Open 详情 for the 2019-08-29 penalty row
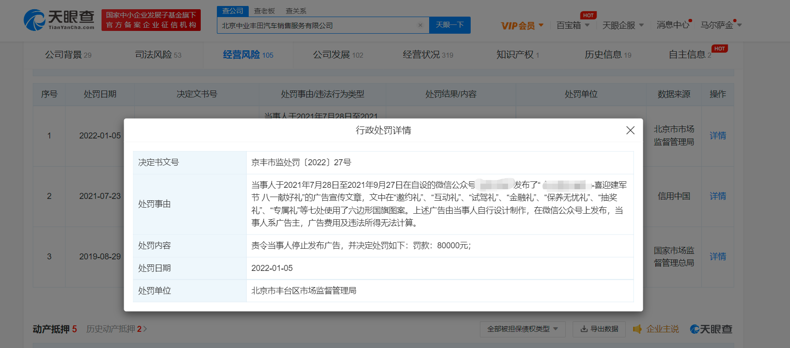 [x=718, y=257]
